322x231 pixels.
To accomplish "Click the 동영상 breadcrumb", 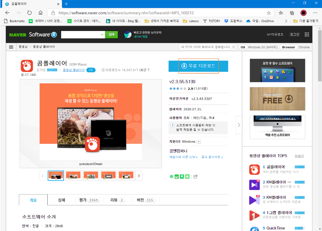I will (23, 47).
